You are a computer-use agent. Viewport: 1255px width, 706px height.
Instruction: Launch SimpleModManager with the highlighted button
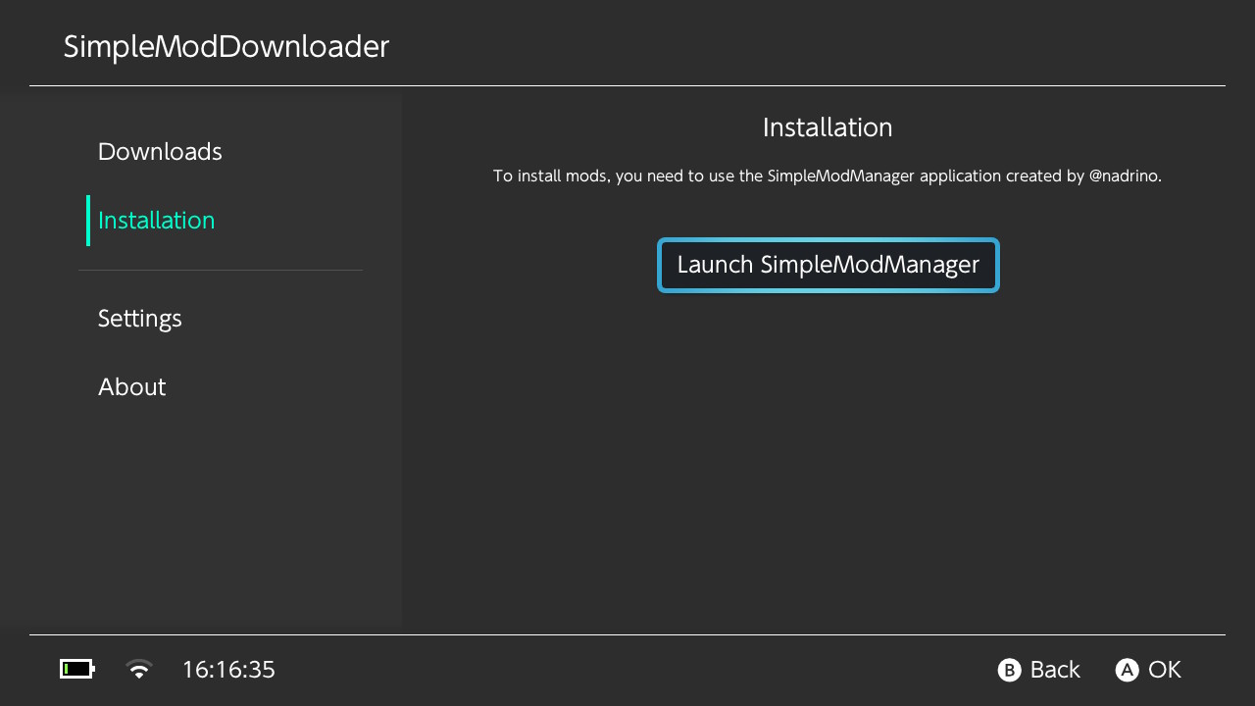[x=828, y=265]
